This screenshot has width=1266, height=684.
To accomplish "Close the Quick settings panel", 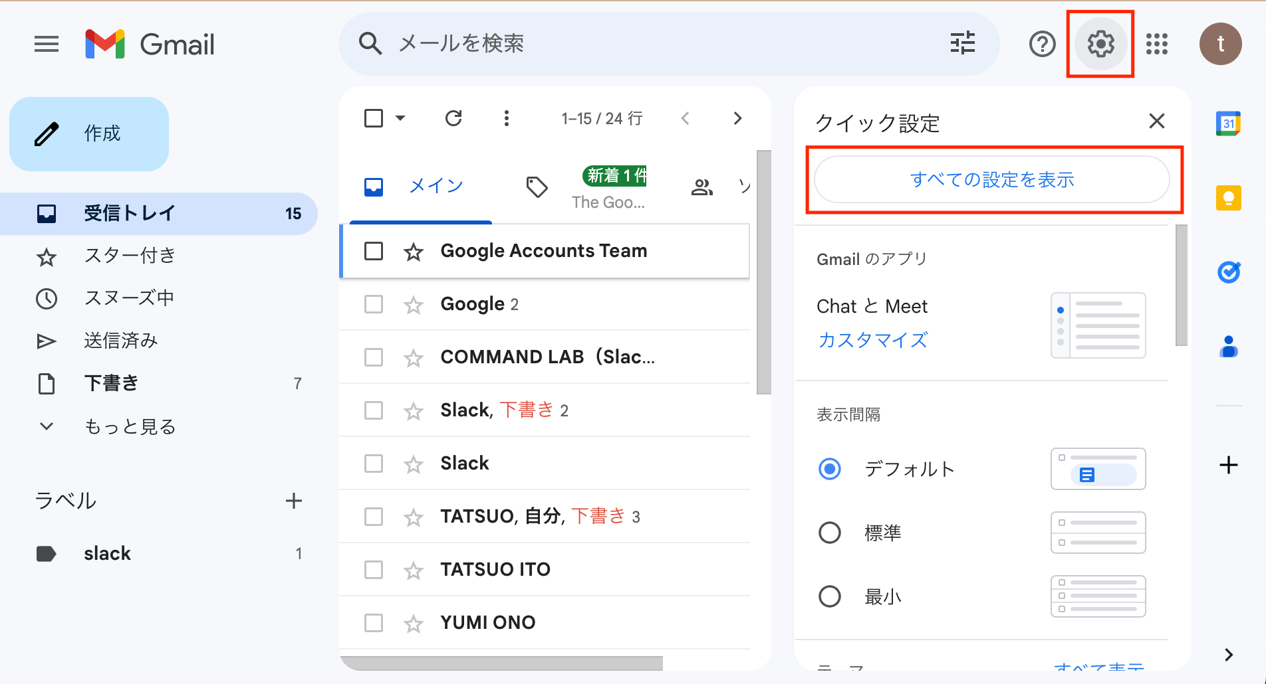I will point(1157,121).
